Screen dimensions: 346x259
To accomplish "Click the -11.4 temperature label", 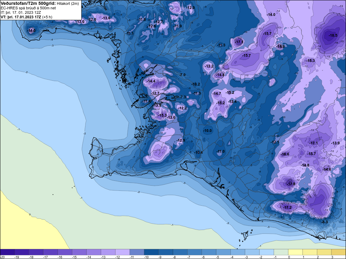I will point(146,101).
